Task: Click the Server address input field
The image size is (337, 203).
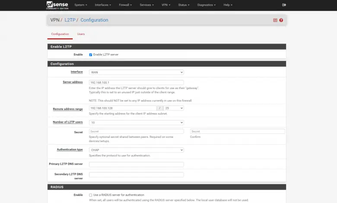Action: (136, 82)
